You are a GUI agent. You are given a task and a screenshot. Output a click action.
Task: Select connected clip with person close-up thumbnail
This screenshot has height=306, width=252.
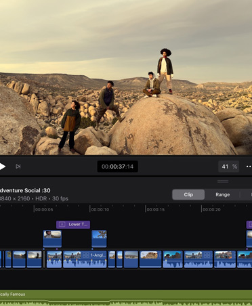52,239
